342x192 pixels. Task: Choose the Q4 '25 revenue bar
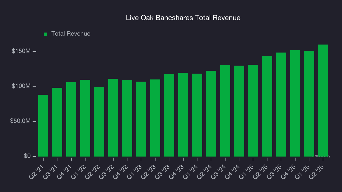pos(295,103)
